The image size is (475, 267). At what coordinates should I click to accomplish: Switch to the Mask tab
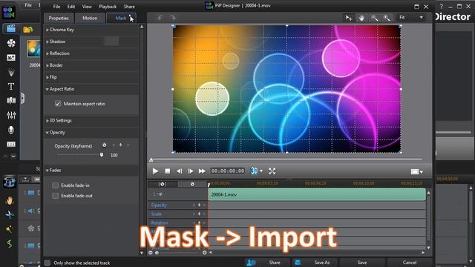(x=121, y=18)
